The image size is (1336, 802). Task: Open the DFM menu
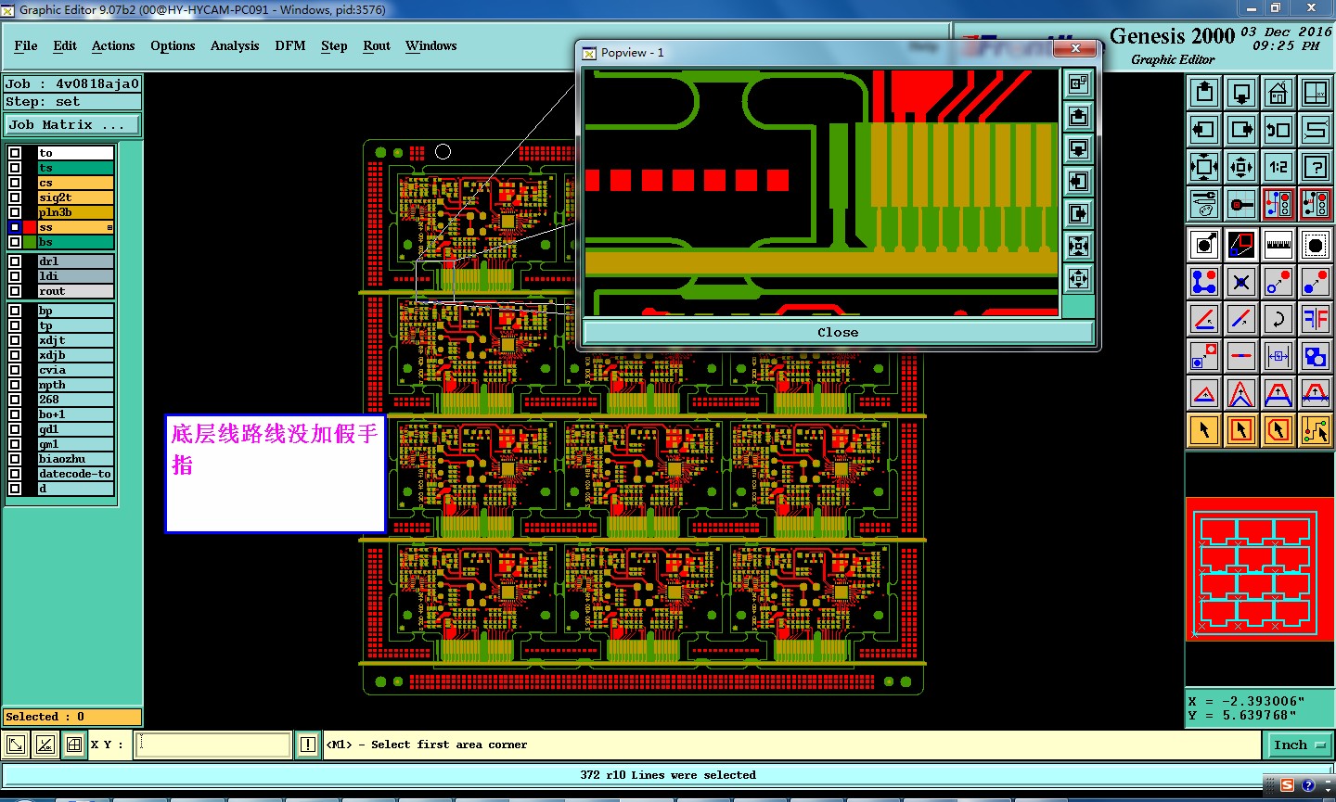290,45
